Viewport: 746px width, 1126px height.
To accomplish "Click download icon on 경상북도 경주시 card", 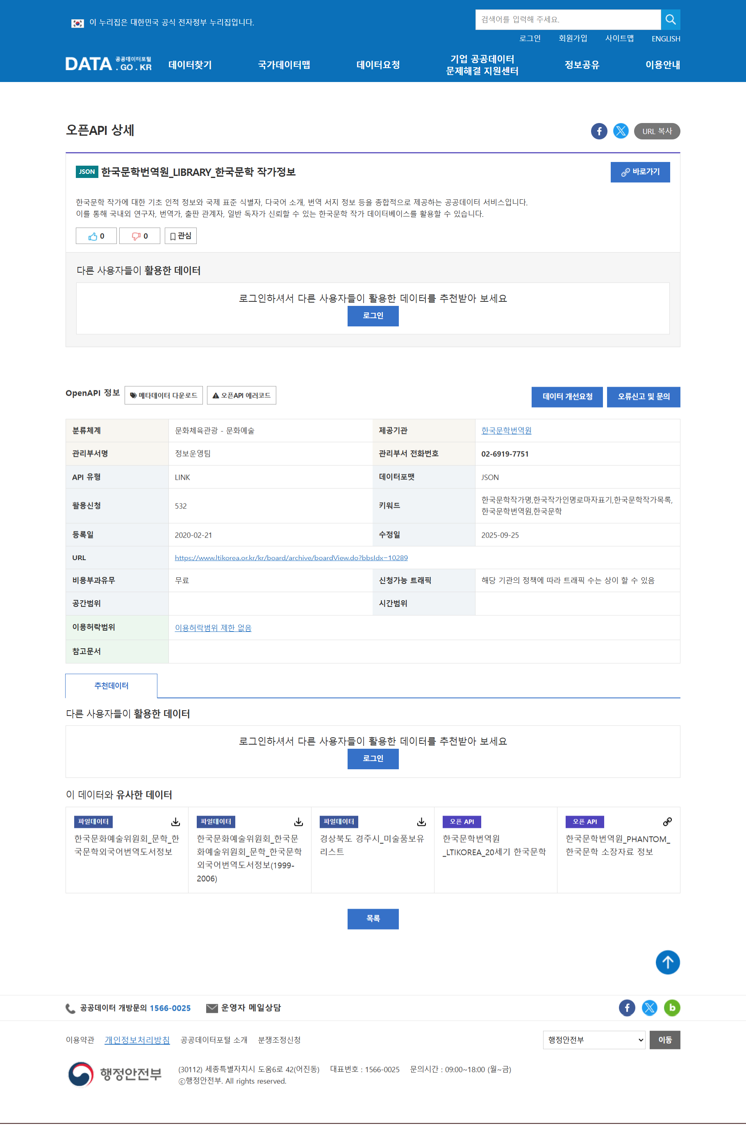I will (x=421, y=822).
